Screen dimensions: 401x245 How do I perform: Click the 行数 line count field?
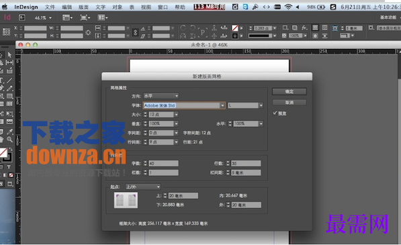246,163
